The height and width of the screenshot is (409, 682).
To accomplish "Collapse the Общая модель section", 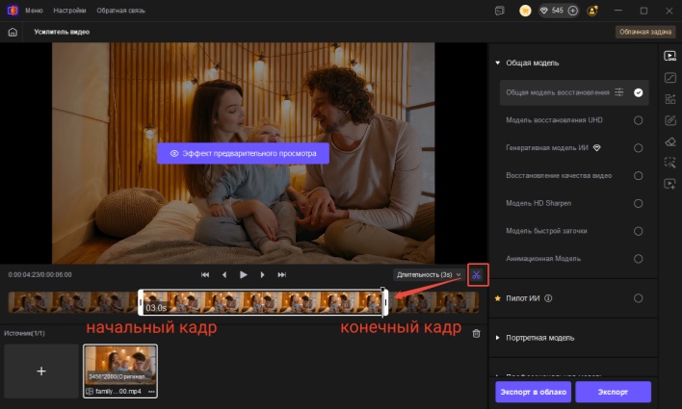I will (x=498, y=63).
